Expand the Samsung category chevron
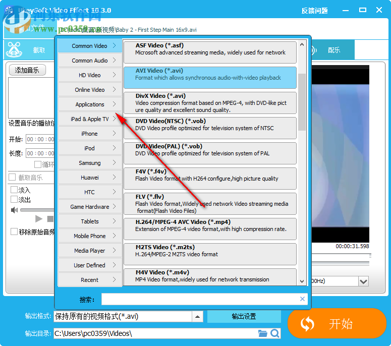391x346 pixels. (114, 162)
